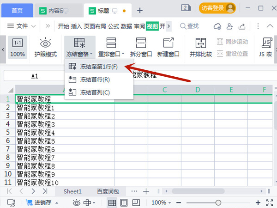Screen dimensions: 277x208
Task: Toggle the eye protection icon in status bar
Action: [76, 202]
